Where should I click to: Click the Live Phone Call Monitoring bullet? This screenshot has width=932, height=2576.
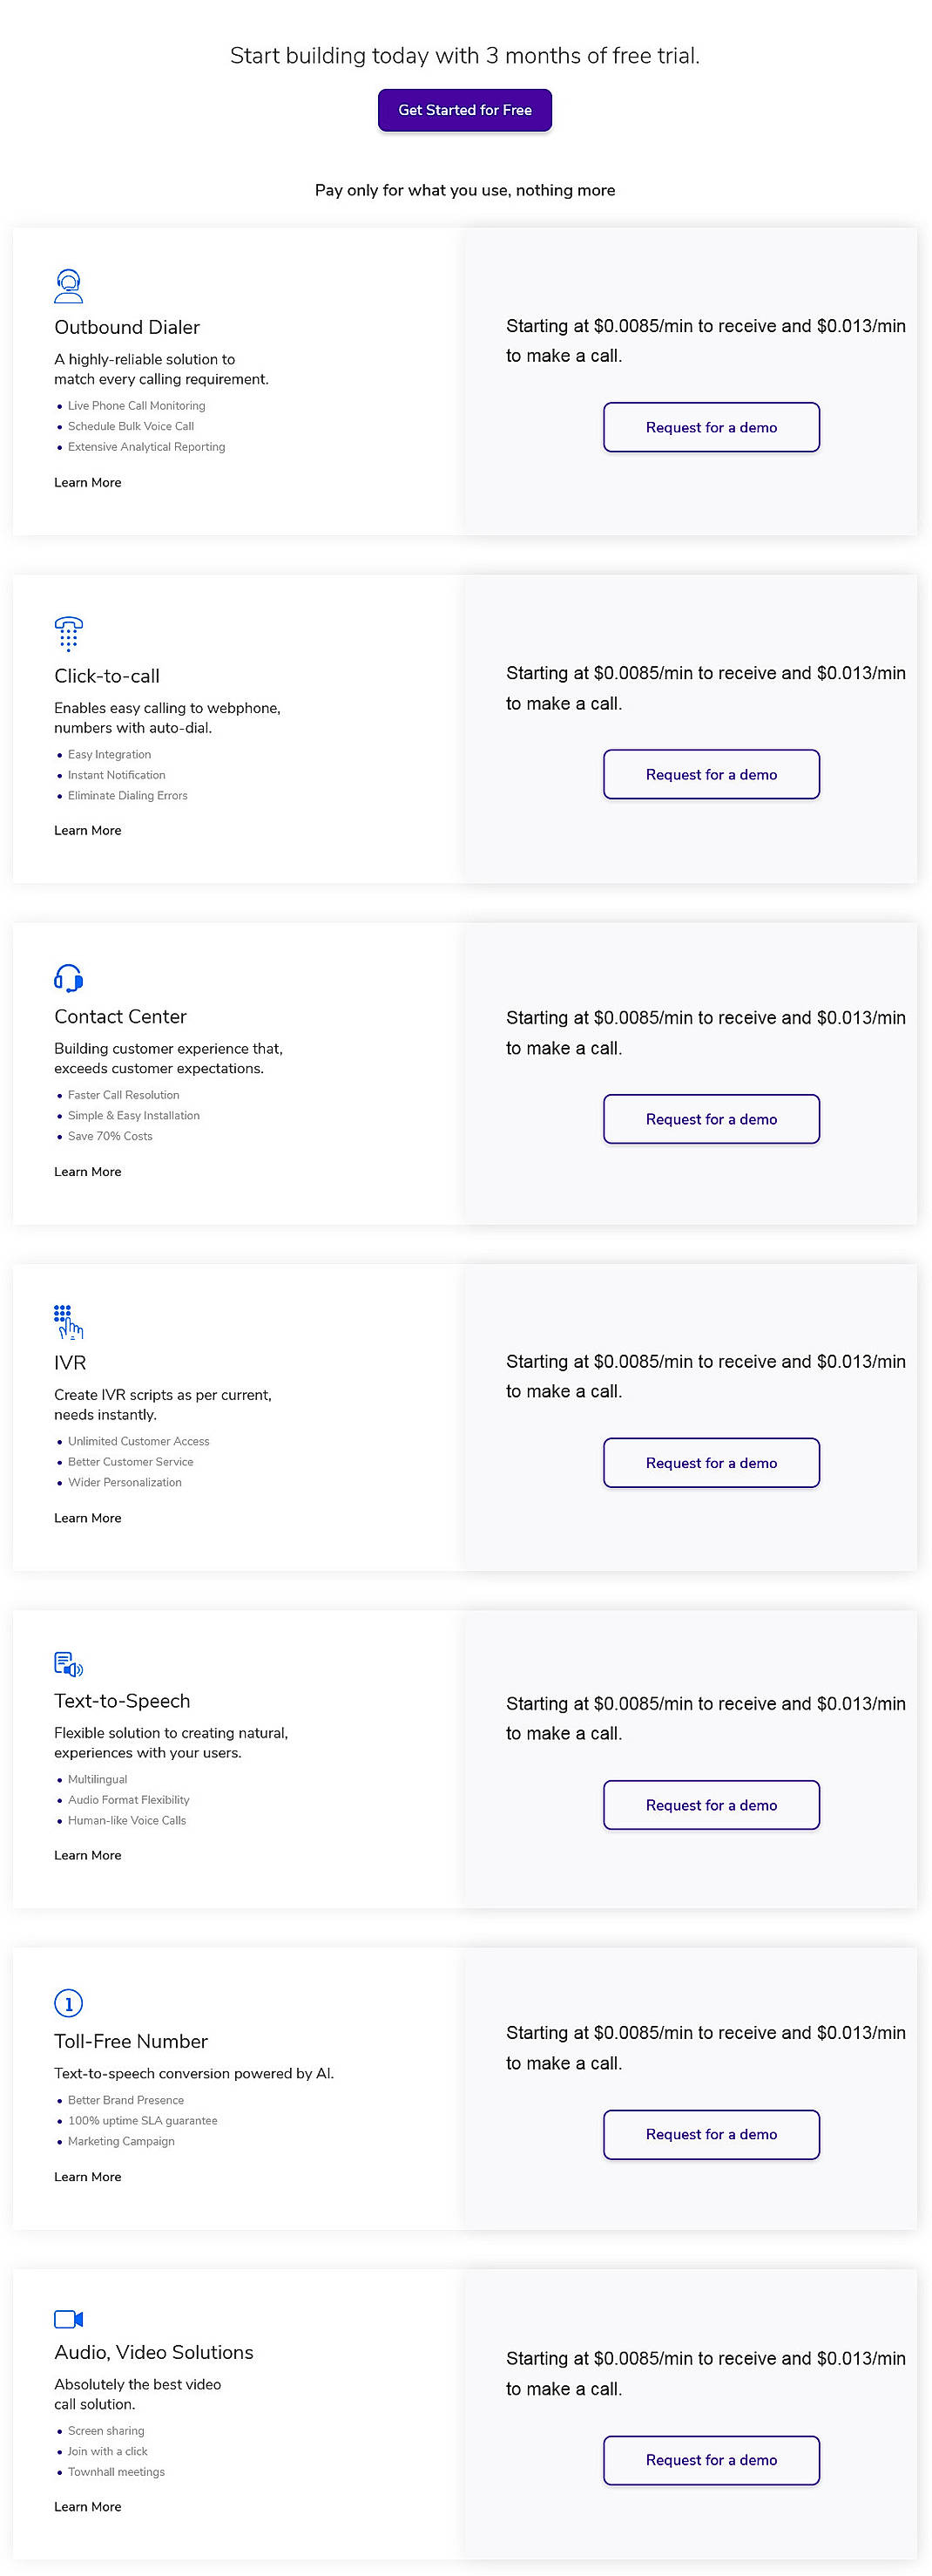tap(136, 406)
